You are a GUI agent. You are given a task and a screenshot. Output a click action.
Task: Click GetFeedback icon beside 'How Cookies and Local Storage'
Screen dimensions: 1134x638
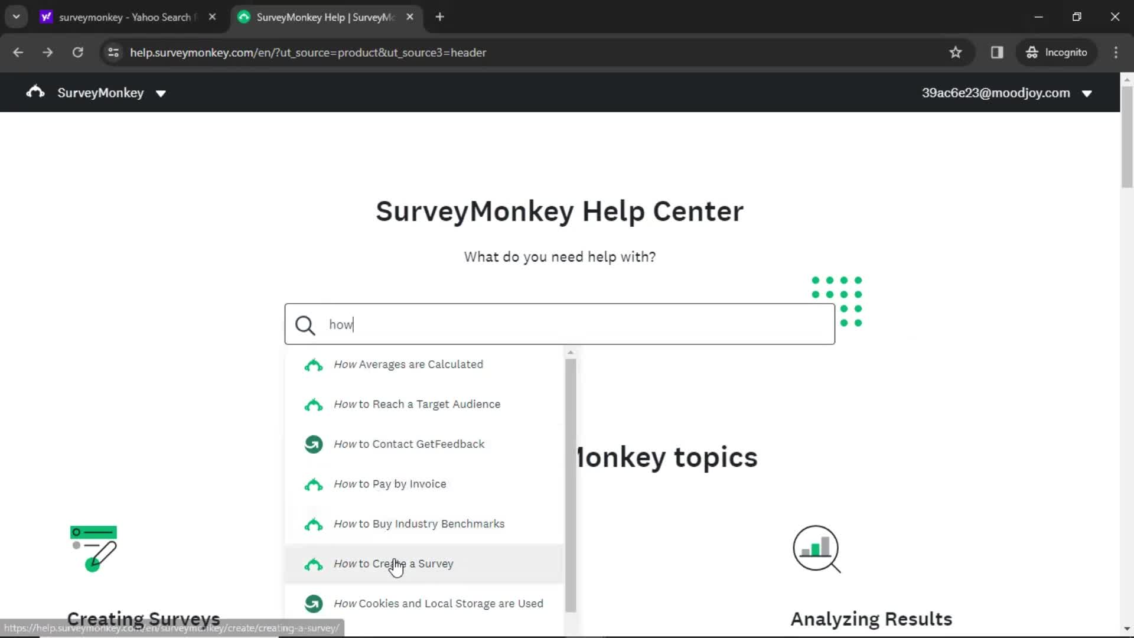(x=314, y=604)
